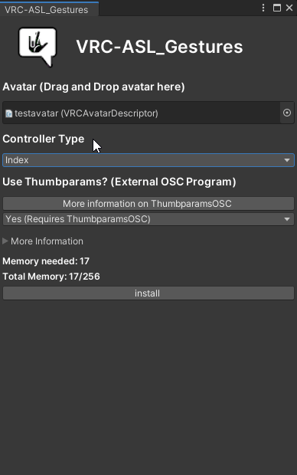Close the VRC-ASL_Gestures window
Image resolution: width=297 pixels, height=475 pixels.
pos(289,8)
